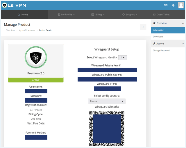Screen dimensions: 186x148
Task: Open the Wireguard identity dropdown
Action: (122, 58)
